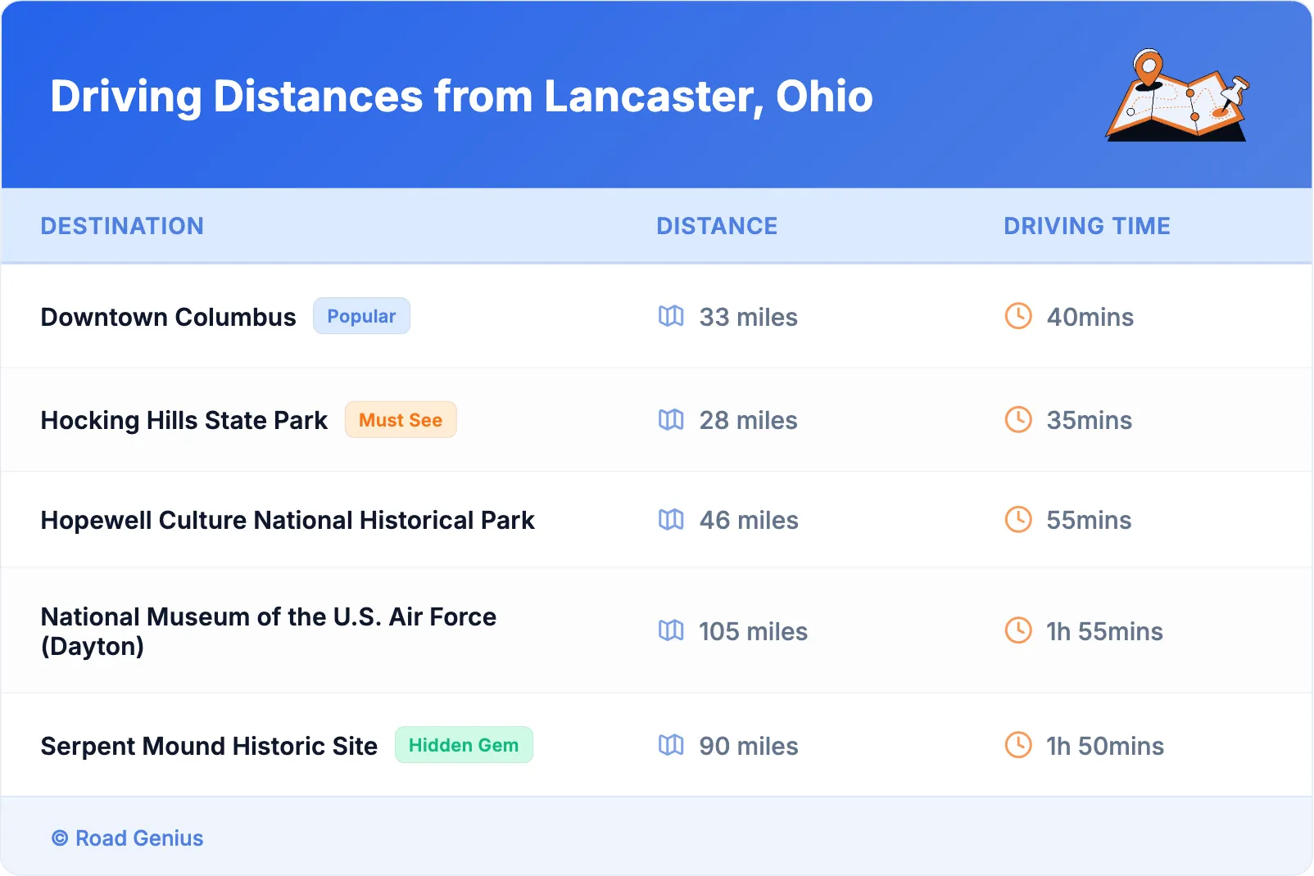Viewport: 1314px width, 876px height.
Task: Click the clock icon beside 55mins
Action: pos(1018,520)
